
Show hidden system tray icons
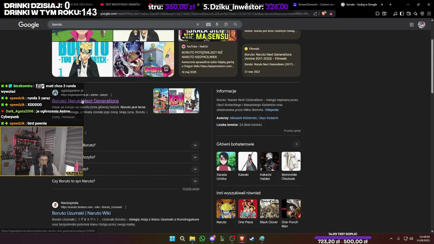391,239
